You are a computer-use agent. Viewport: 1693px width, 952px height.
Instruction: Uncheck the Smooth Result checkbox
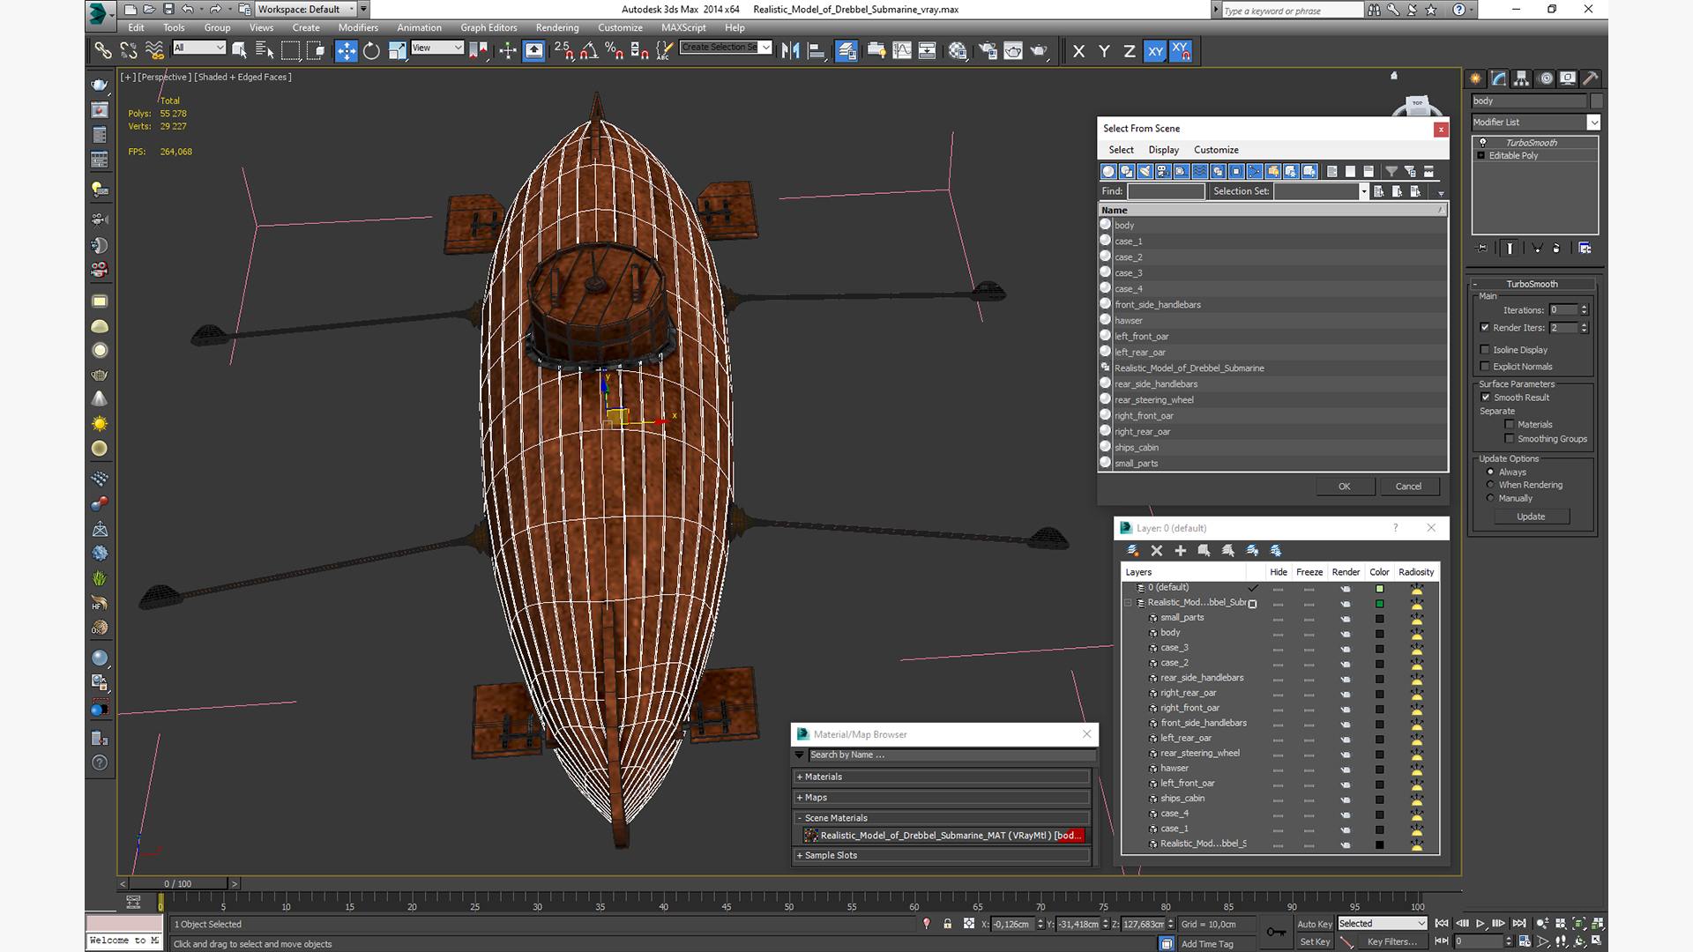tap(1486, 398)
